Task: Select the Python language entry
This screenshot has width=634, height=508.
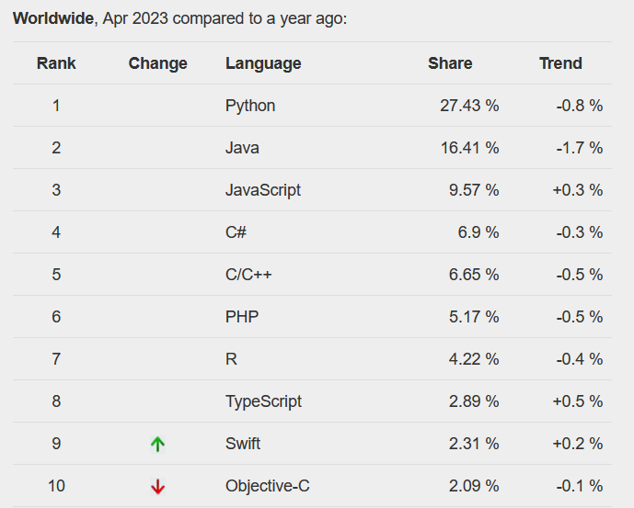Action: [x=250, y=106]
